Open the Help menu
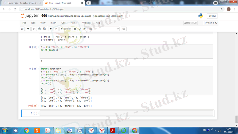238x134 pixels. click(x=98, y=23)
